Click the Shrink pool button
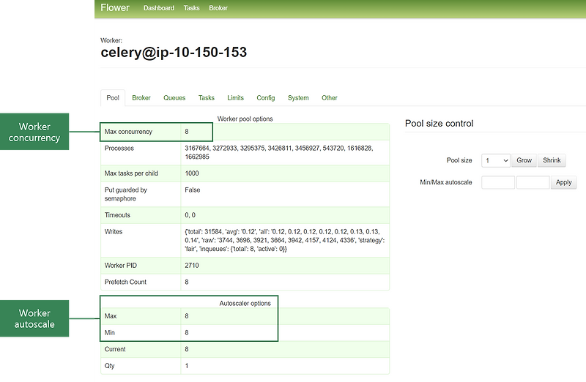 [x=552, y=160]
